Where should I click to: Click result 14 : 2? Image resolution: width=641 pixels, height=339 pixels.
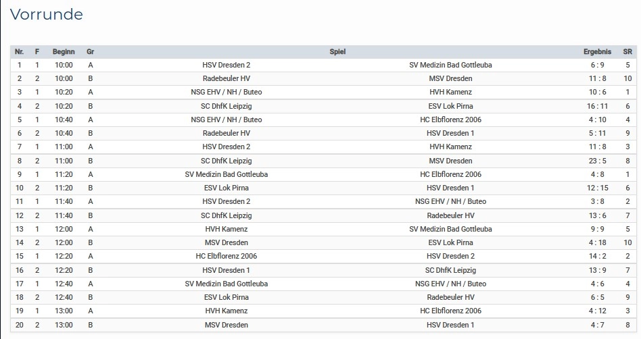click(x=597, y=256)
